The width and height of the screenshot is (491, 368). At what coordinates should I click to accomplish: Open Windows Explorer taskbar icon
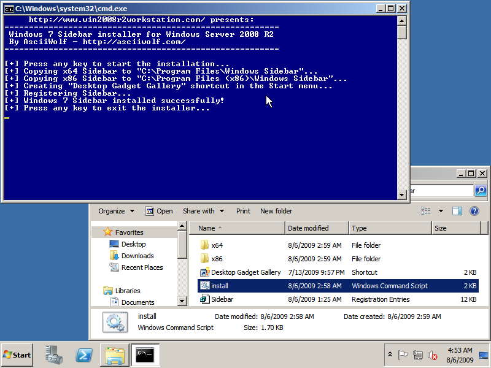coord(115,355)
